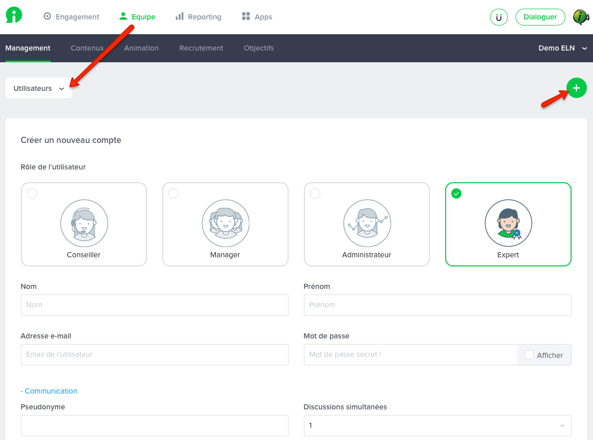593x440 pixels.
Task: Click the Expert avatar illustration
Action: click(x=508, y=223)
